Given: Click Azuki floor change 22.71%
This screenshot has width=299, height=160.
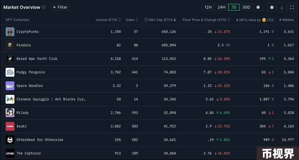Looking at the screenshot, I should (222, 126).
